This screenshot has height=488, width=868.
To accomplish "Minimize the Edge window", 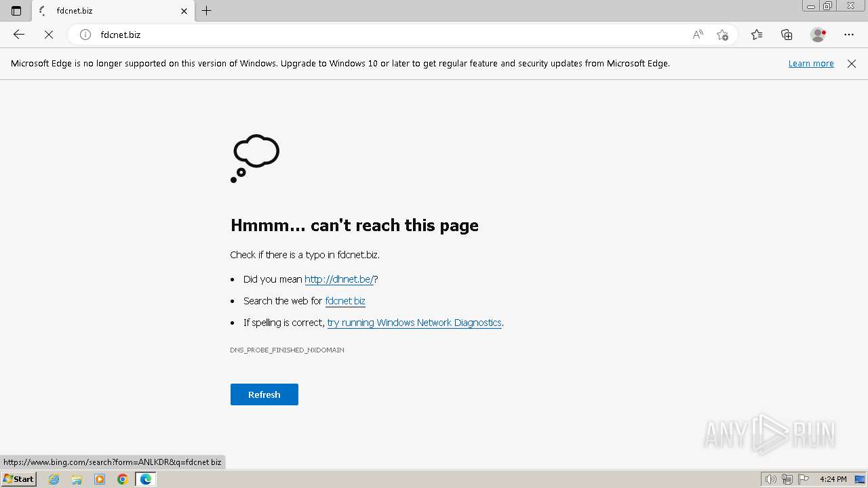I will [x=811, y=5].
